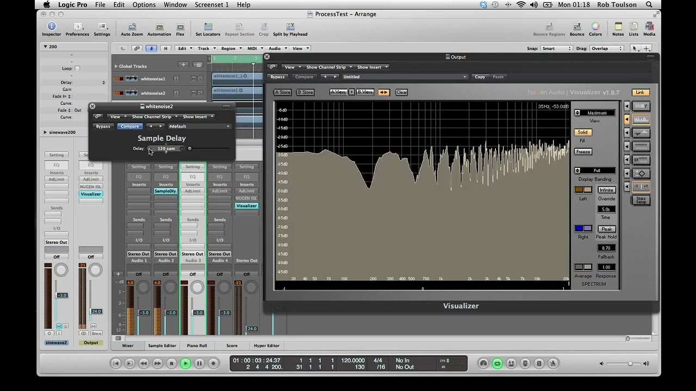Toggle Bypass on the Sample Delay plugin
The image size is (696, 391).
pyautogui.click(x=103, y=126)
